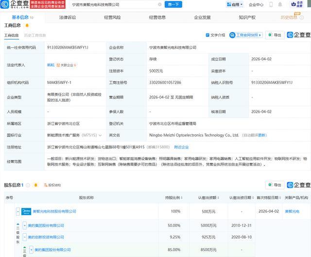Select registration number 330206001057286
Image resolution: width=311 pixels, height=257 pixels.
165,83
